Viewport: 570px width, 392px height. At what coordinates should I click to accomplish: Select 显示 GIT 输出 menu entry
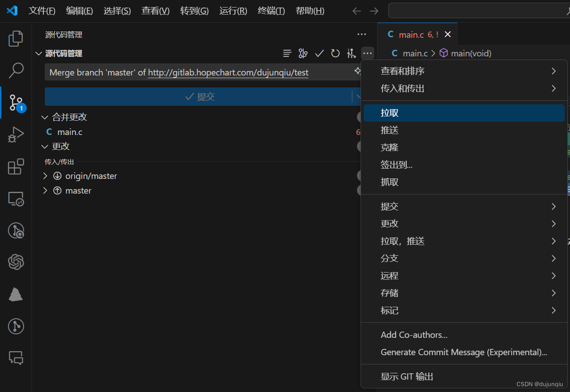pyautogui.click(x=464, y=376)
